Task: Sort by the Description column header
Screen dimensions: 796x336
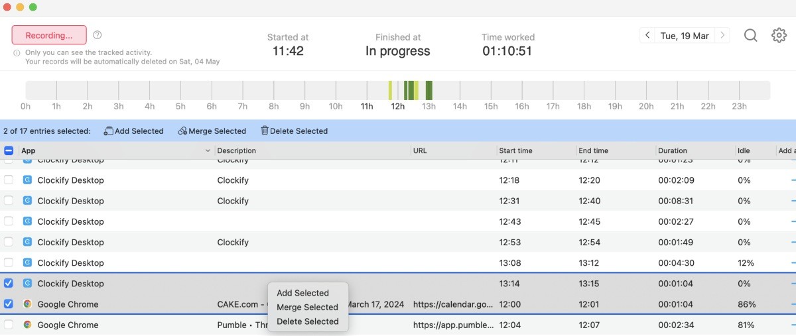Action: [x=236, y=150]
